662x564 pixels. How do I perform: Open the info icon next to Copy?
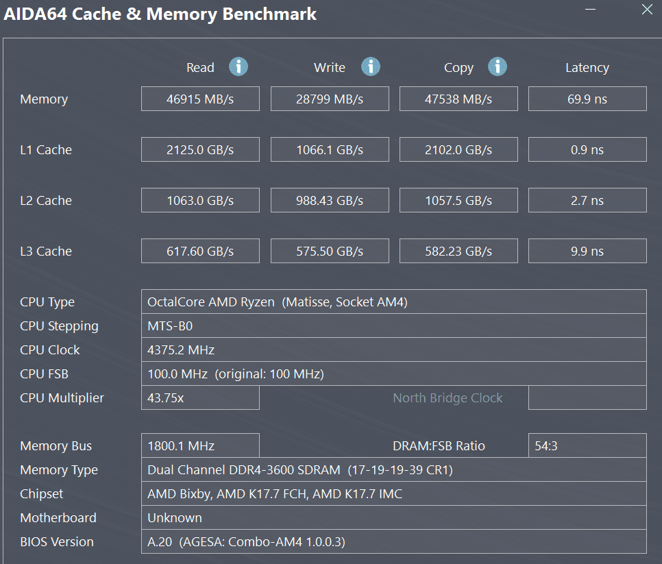point(498,66)
